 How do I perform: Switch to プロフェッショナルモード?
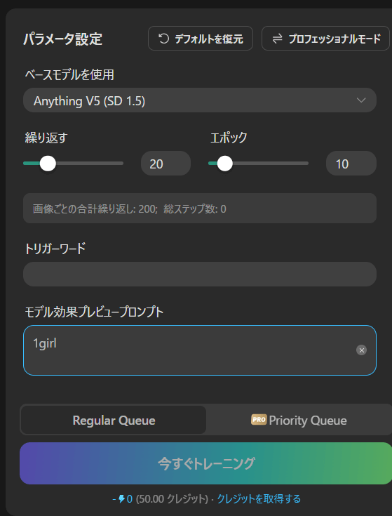(x=325, y=39)
